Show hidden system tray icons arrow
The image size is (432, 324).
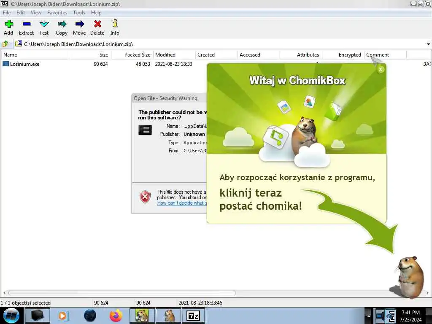(369, 316)
